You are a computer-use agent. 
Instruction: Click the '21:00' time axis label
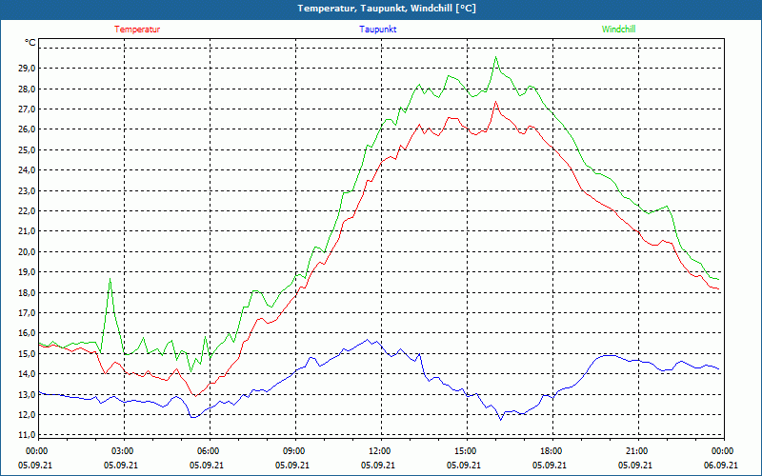click(638, 451)
